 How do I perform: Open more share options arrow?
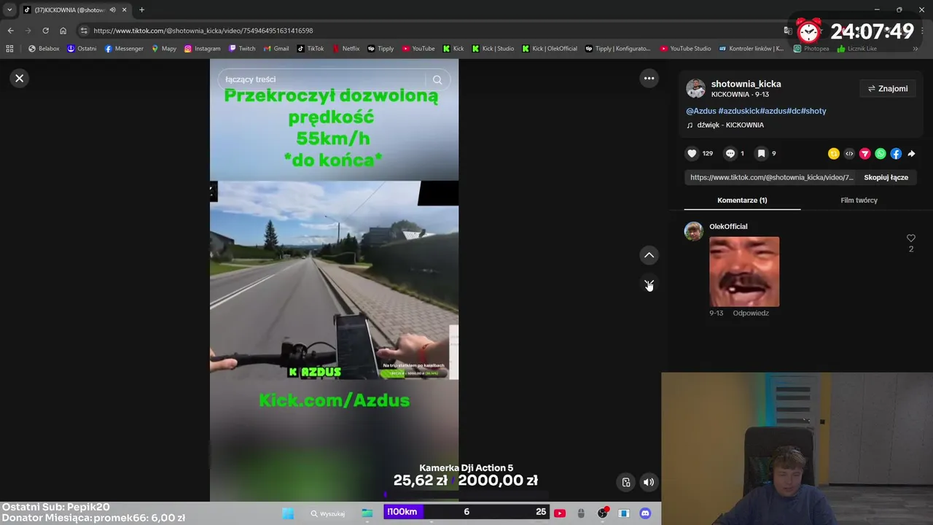coord(911,153)
